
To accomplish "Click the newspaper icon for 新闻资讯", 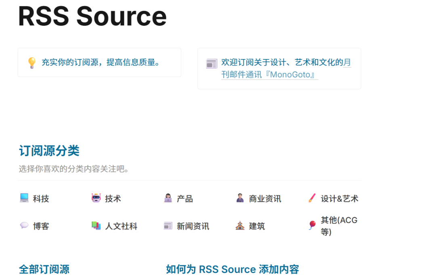I will pyautogui.click(x=168, y=226).
